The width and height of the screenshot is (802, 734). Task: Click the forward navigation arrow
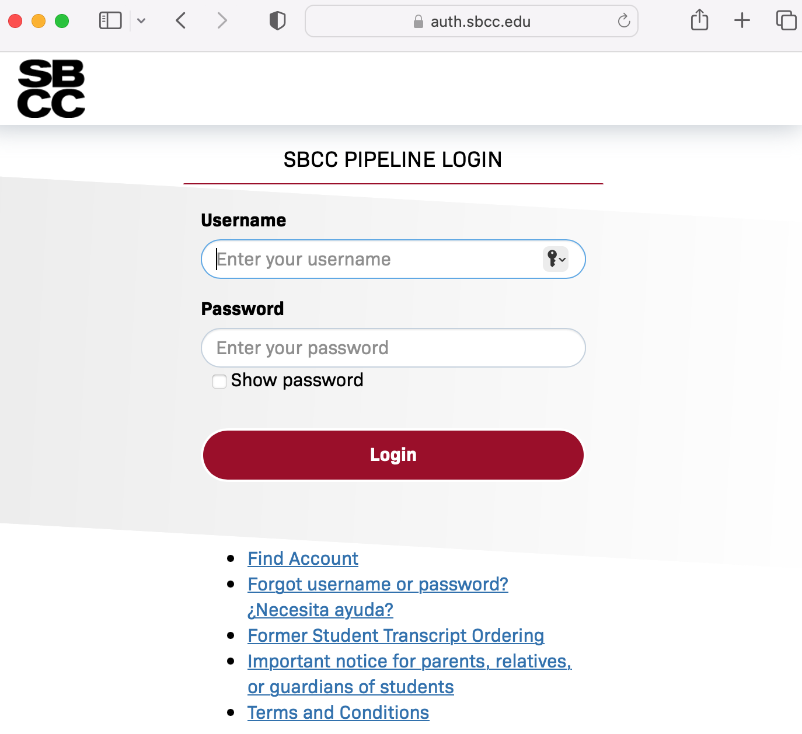pyautogui.click(x=222, y=20)
